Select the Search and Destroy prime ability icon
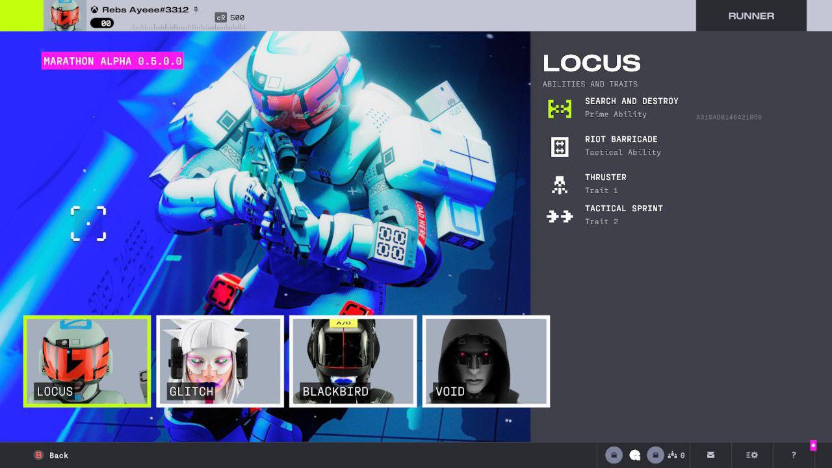 click(x=560, y=108)
